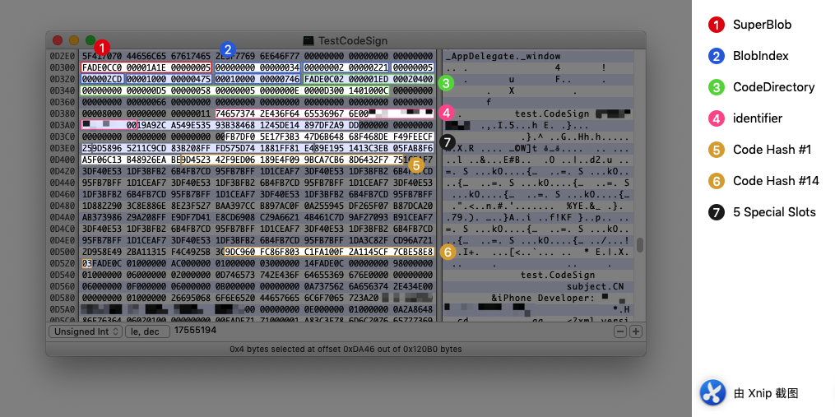This screenshot has height=417, width=835.
Task: Select hex word 7CBE58E8 in row 0D500
Action: point(413,252)
